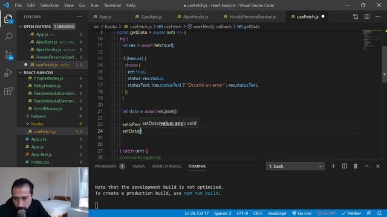The width and height of the screenshot is (387, 217).
Task: Split the terminal panel
Action: 345,166
